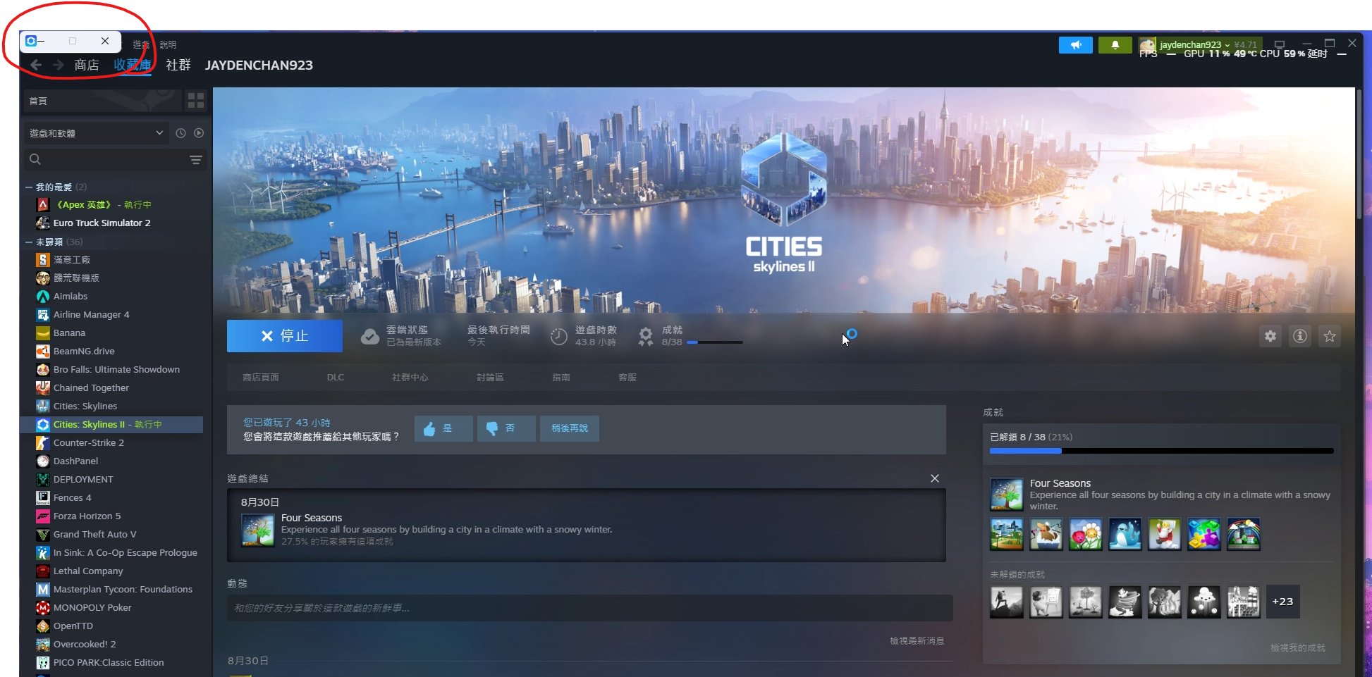1372x677 pixels.
Task: Click the grid view icon beside 首頁
Action: pyautogui.click(x=195, y=101)
